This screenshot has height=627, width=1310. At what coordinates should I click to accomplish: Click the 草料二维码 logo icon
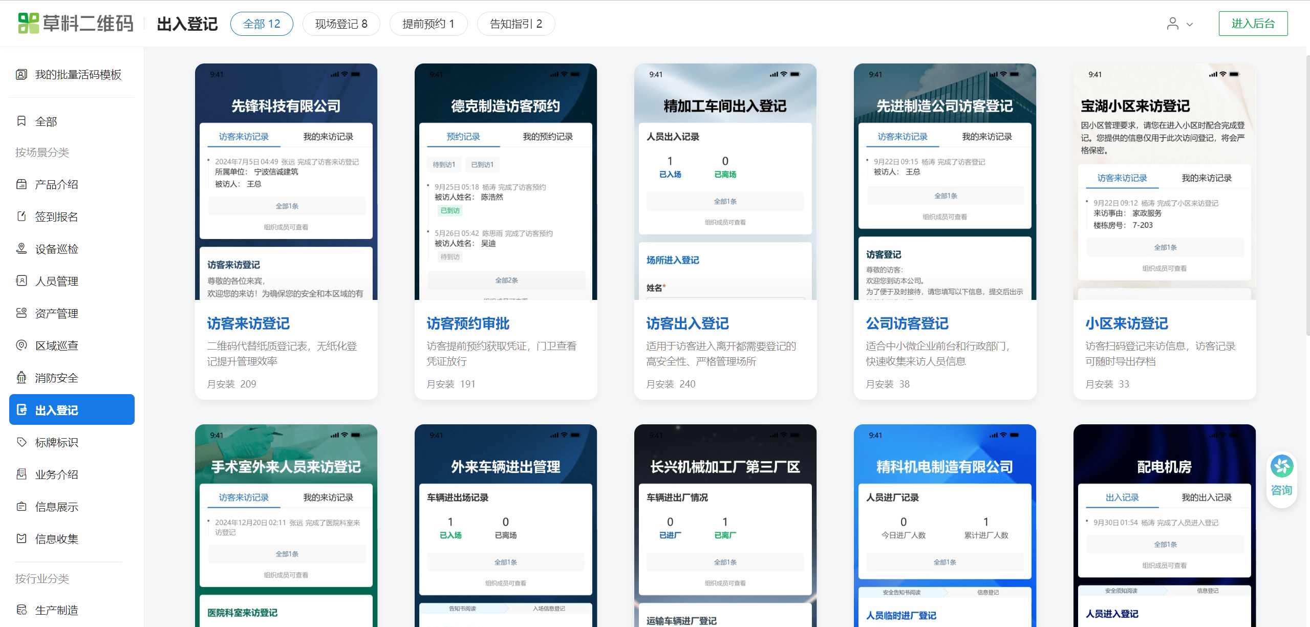point(28,24)
